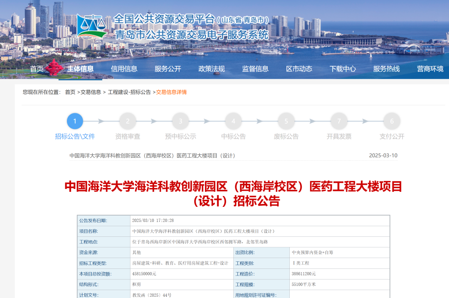Screen dimensions: 449x298
Task: Open the 支付公开 step circle
Action: coord(392,121)
